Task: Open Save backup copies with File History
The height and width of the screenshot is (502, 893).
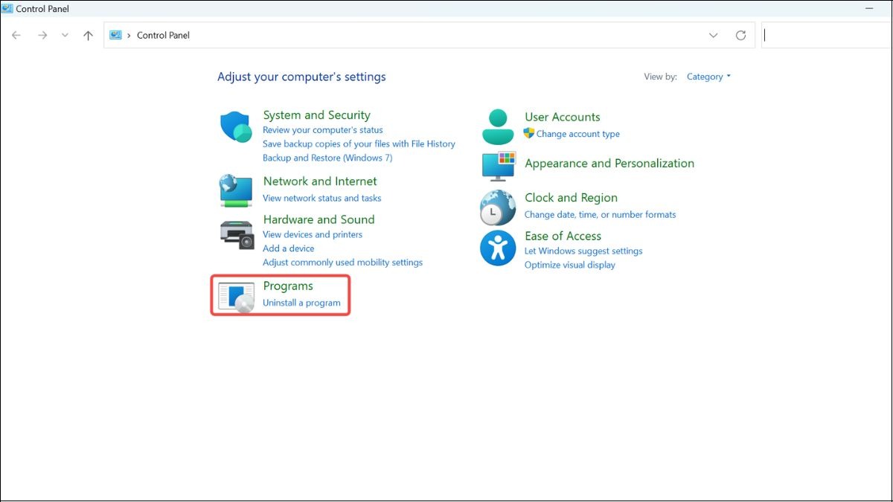Action: [359, 144]
